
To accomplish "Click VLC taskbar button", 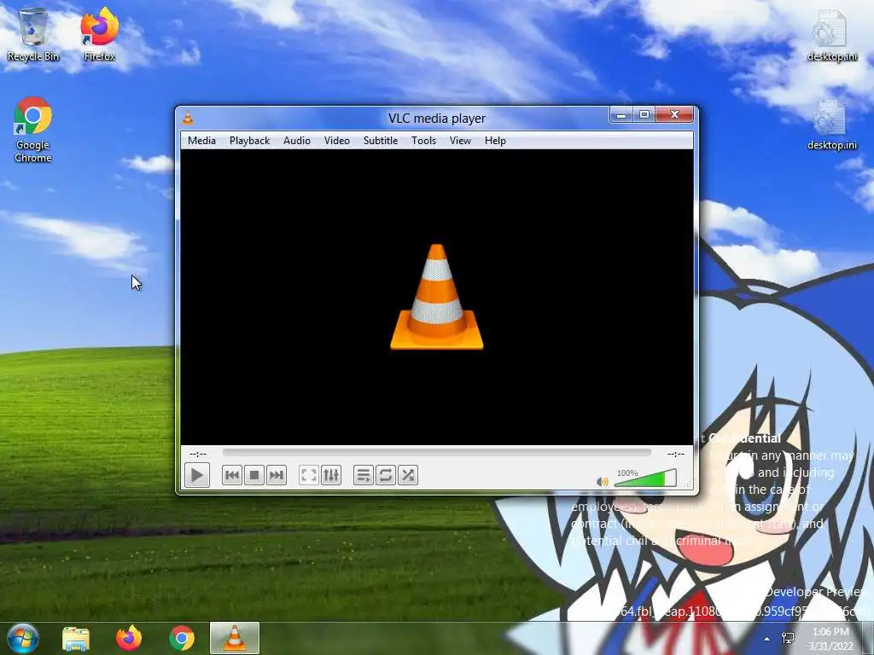I will (235, 638).
